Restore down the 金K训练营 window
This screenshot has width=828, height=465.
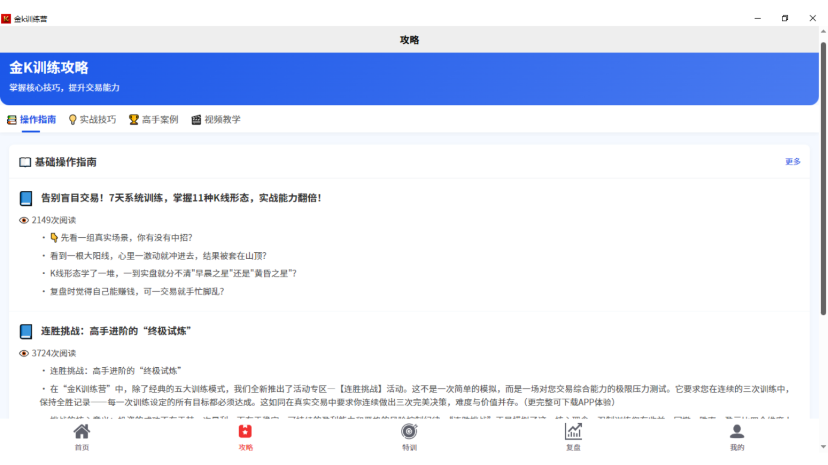point(785,19)
